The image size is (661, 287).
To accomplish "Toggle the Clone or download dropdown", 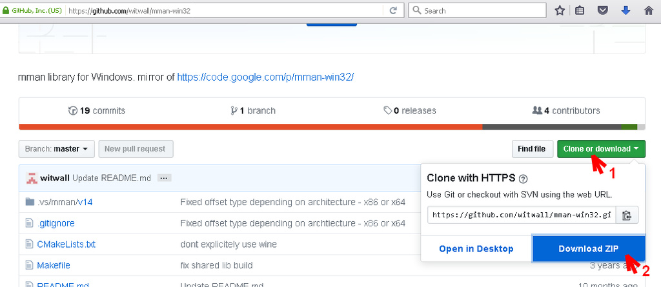I will click(600, 149).
